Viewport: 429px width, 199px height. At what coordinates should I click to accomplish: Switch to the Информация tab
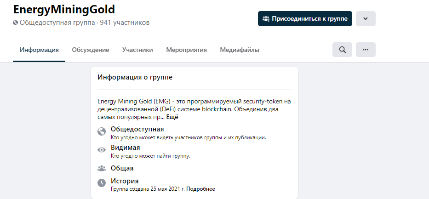point(39,50)
